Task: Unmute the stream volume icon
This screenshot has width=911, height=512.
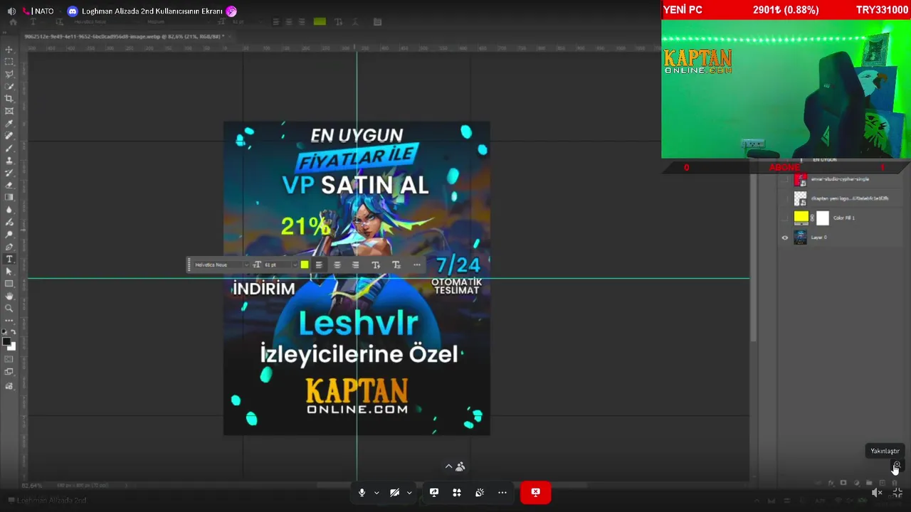Action: point(877,492)
